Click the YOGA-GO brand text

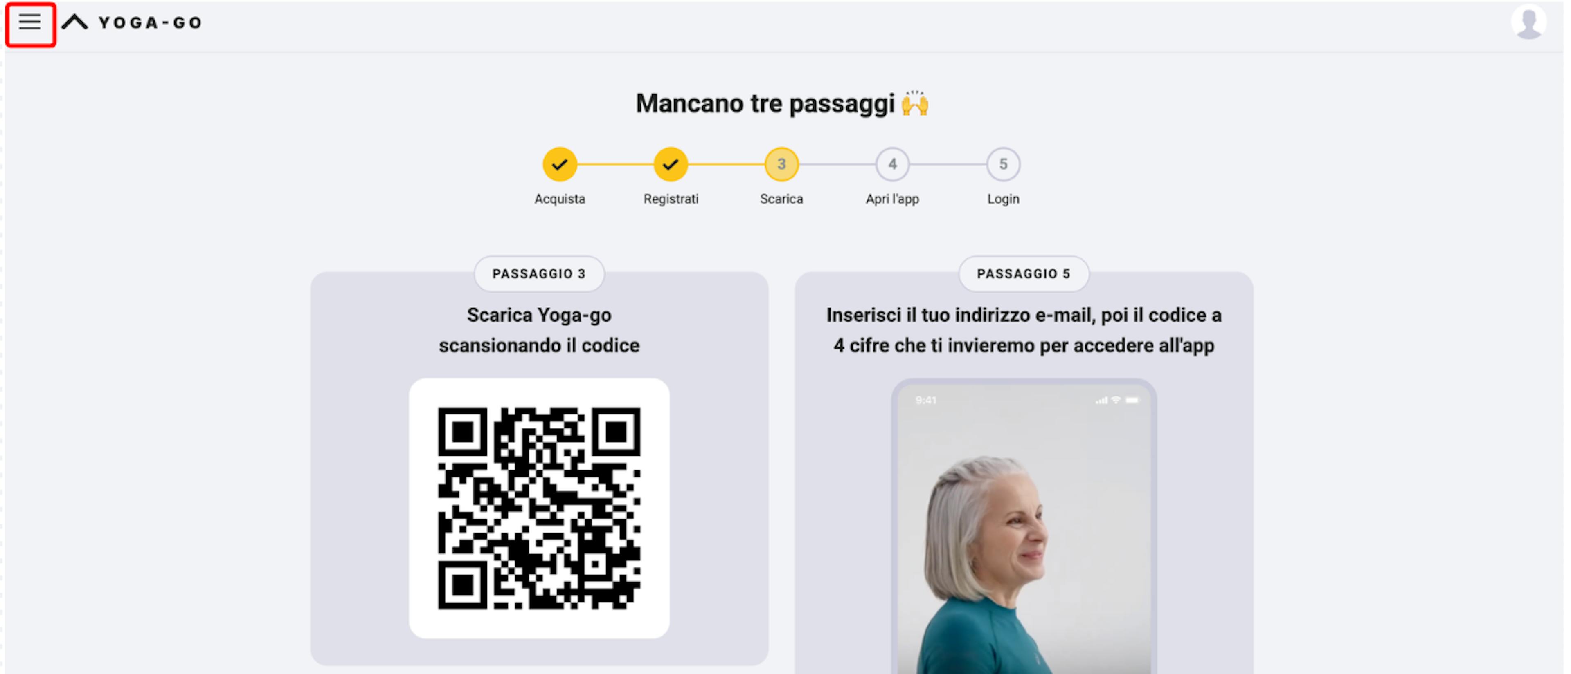coord(150,23)
